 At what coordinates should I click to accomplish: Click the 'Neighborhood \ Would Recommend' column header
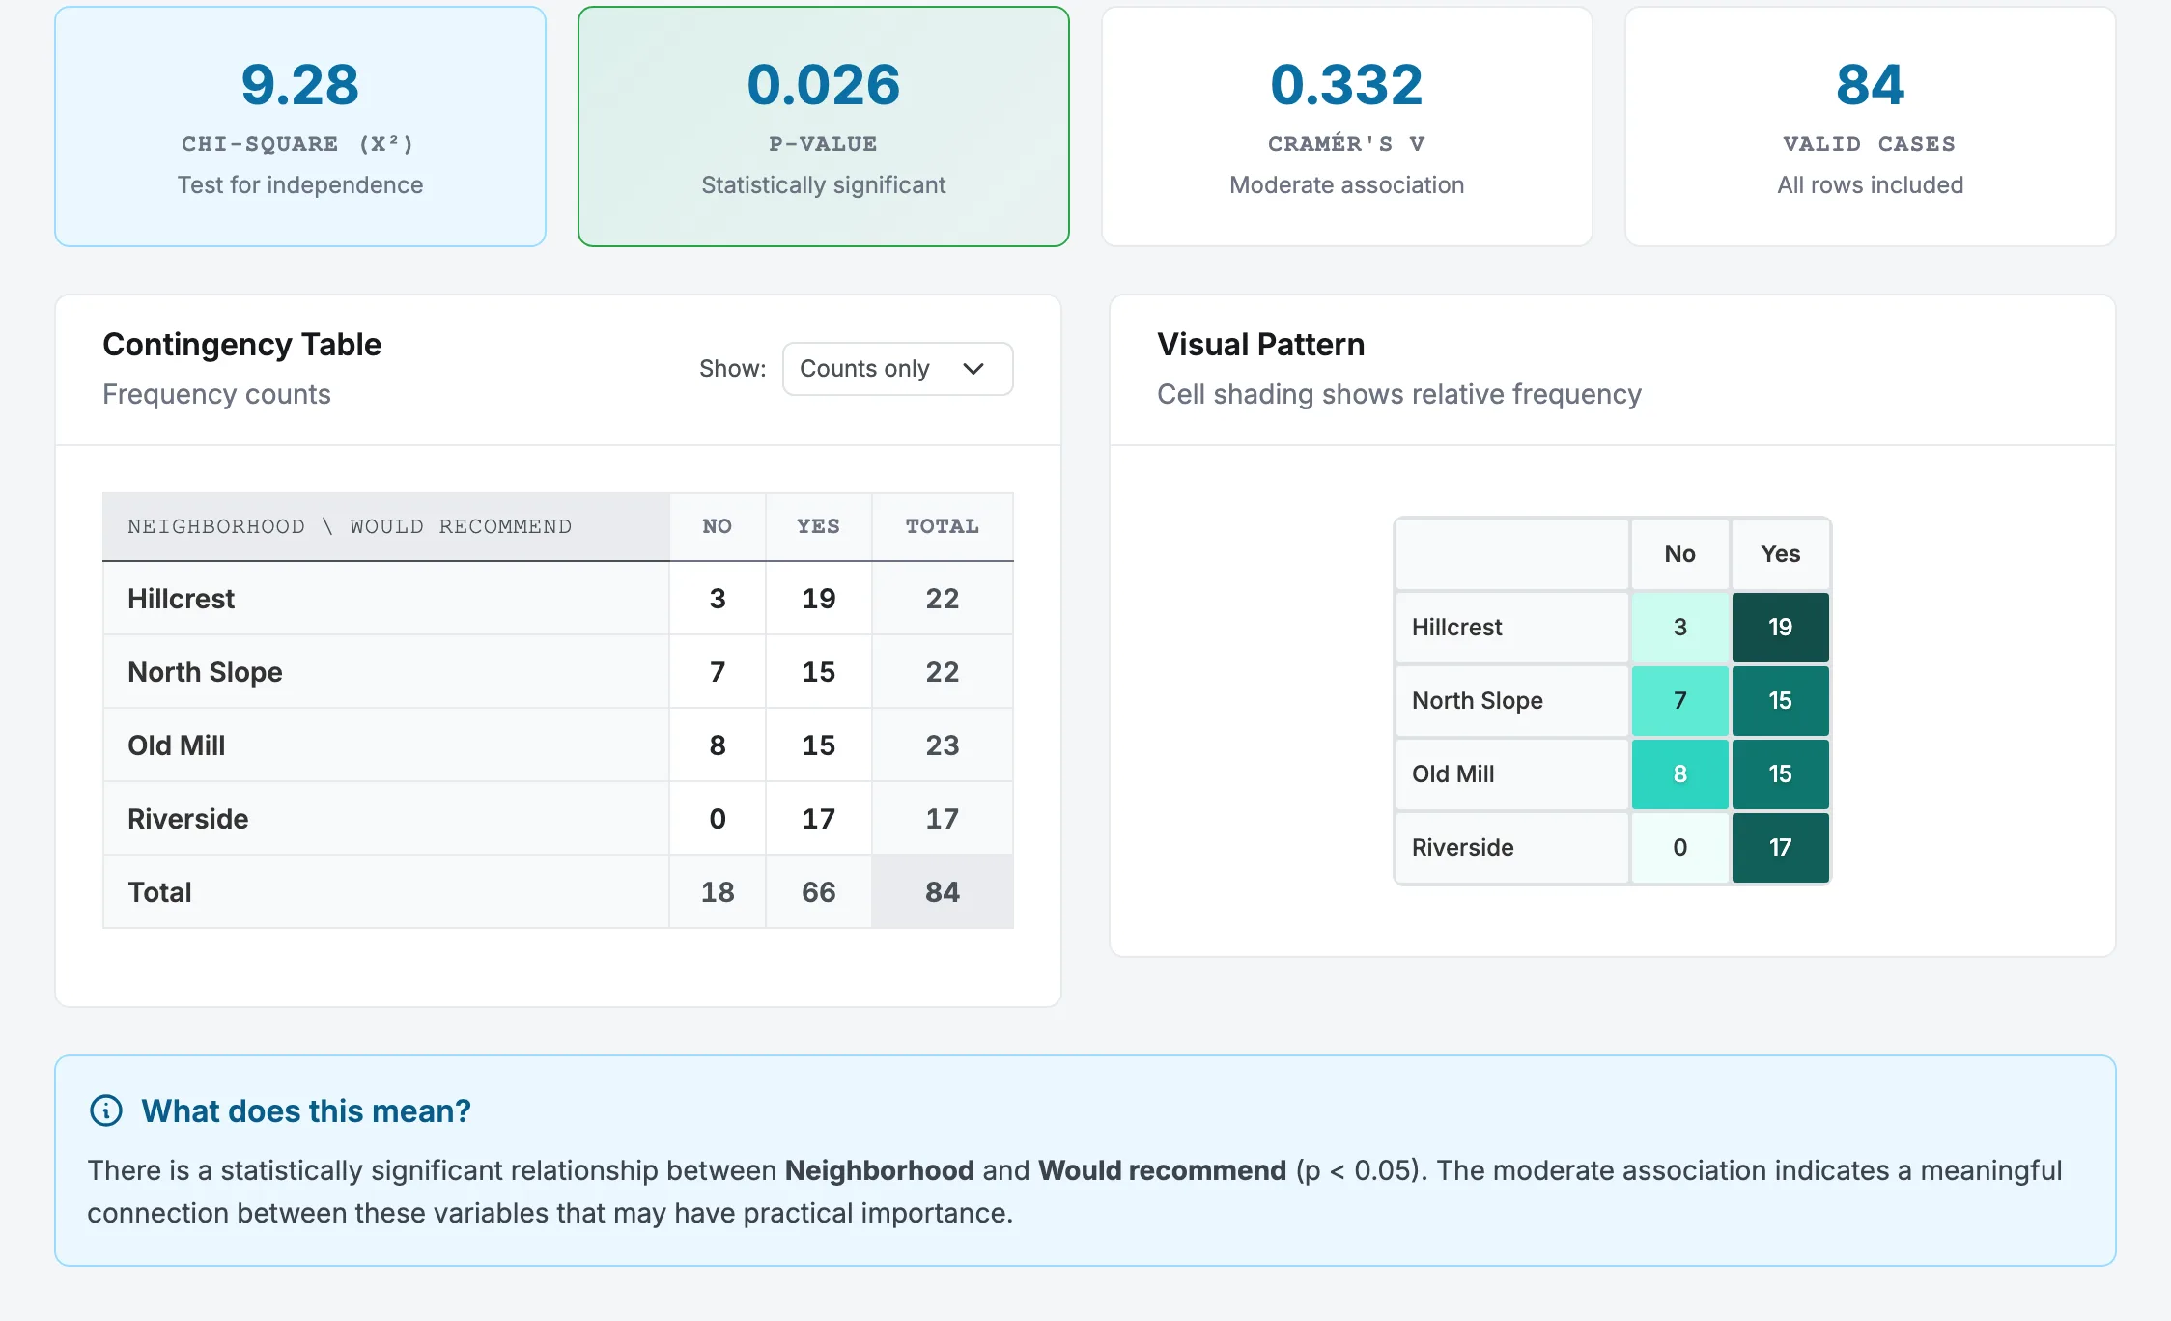click(x=386, y=527)
